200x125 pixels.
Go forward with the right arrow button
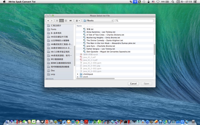coord(52,21)
